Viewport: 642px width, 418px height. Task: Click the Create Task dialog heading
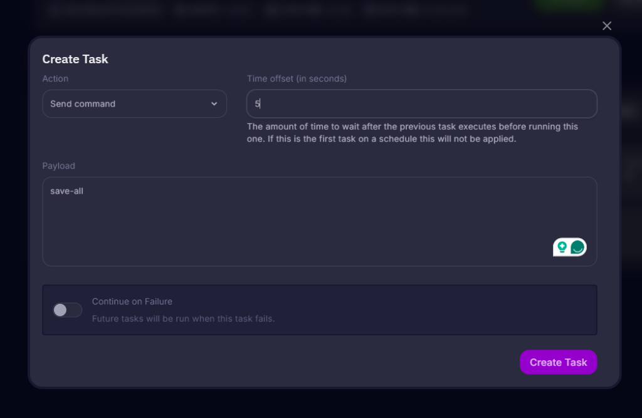(75, 59)
